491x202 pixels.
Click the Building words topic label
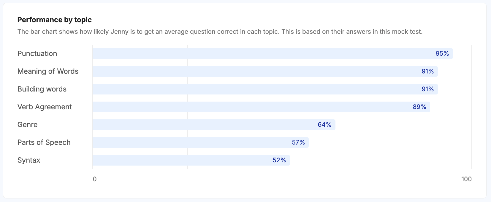point(42,89)
